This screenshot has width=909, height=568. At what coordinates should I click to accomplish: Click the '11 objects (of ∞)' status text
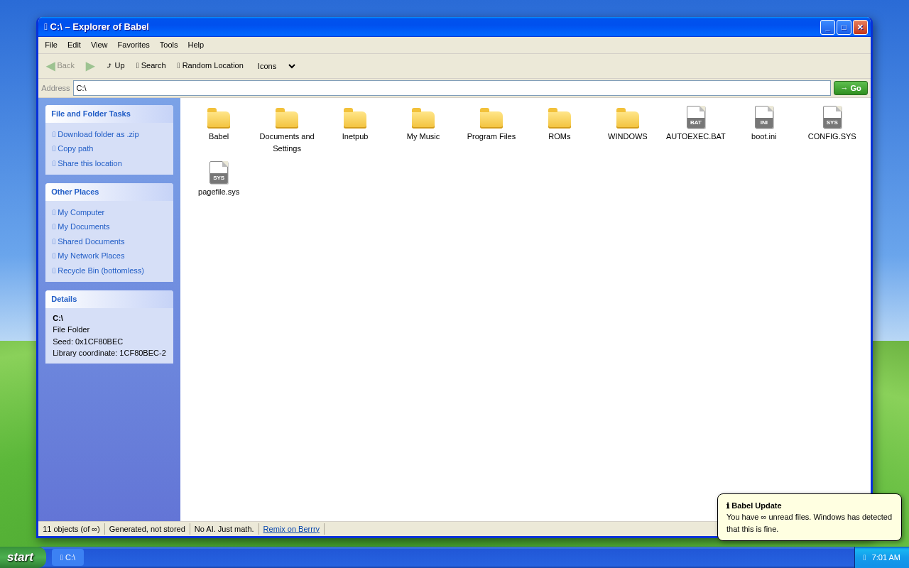pos(71,529)
